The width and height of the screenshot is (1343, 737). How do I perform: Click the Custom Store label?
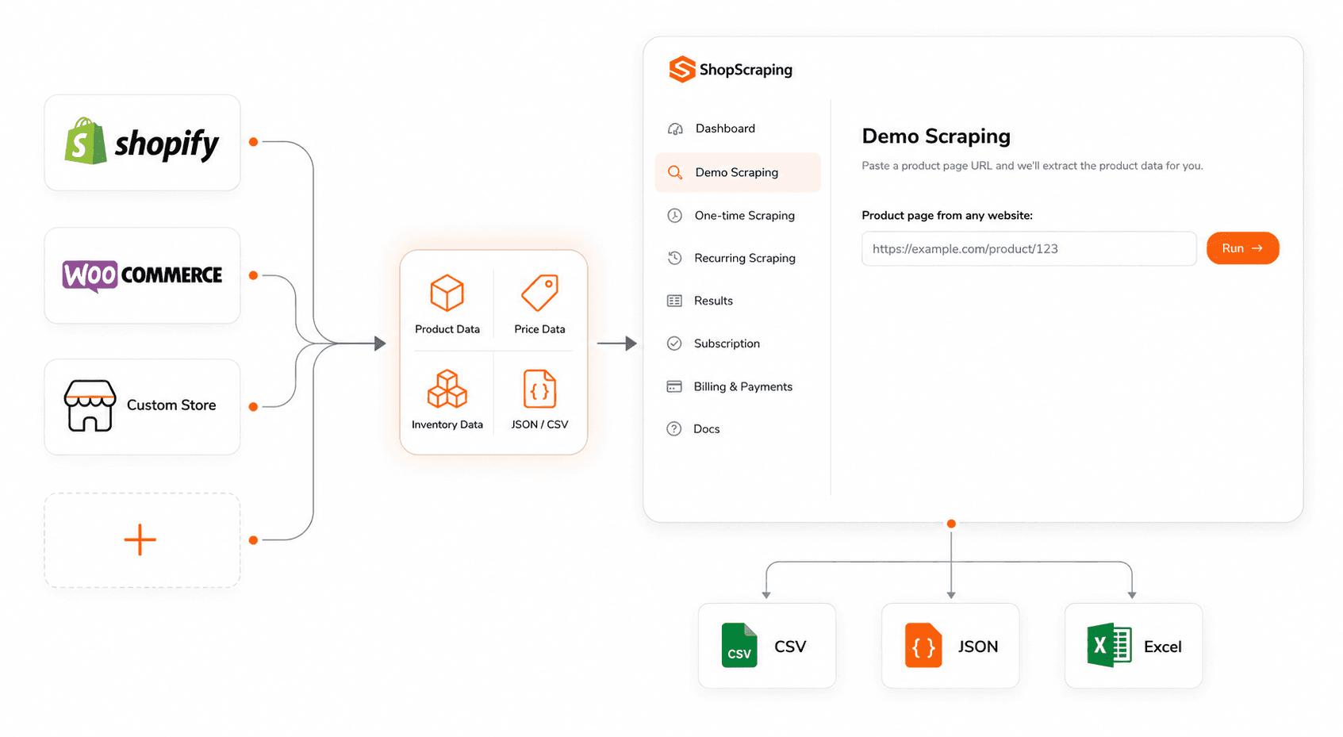click(x=171, y=405)
